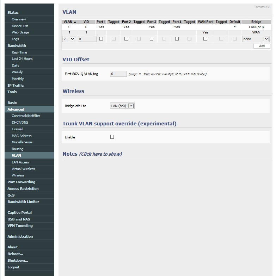The width and height of the screenshot is (276, 280).
Task: Open Real-Time bandwidth page
Action: tap(19, 52)
